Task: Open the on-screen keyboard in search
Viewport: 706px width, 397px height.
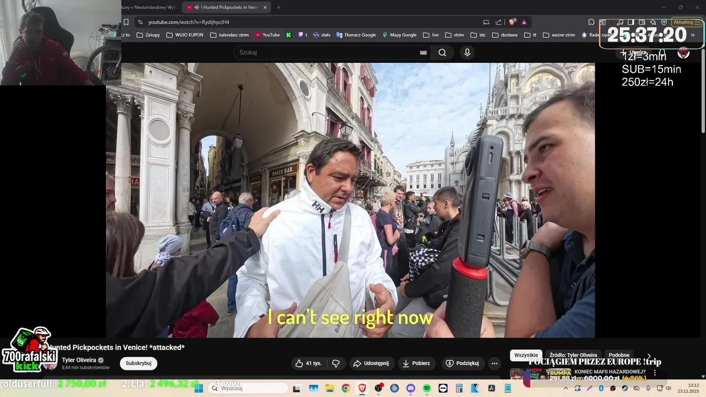Action: click(x=423, y=52)
